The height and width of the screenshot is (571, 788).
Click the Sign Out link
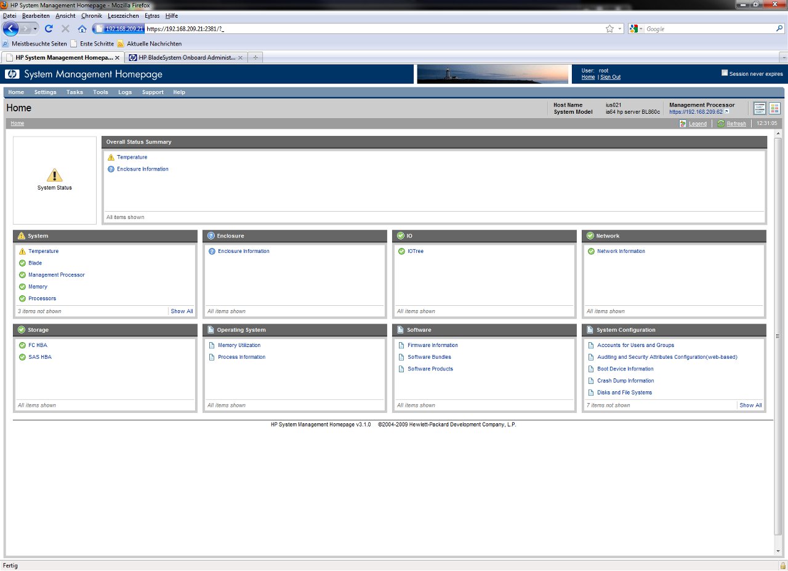coord(610,77)
